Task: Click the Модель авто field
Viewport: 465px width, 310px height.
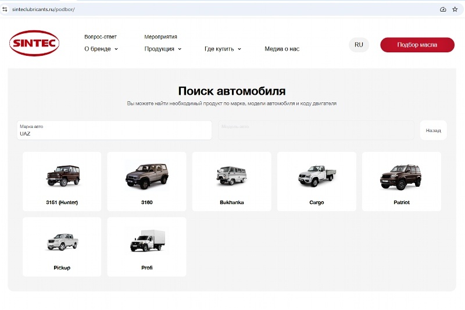Action: point(316,130)
